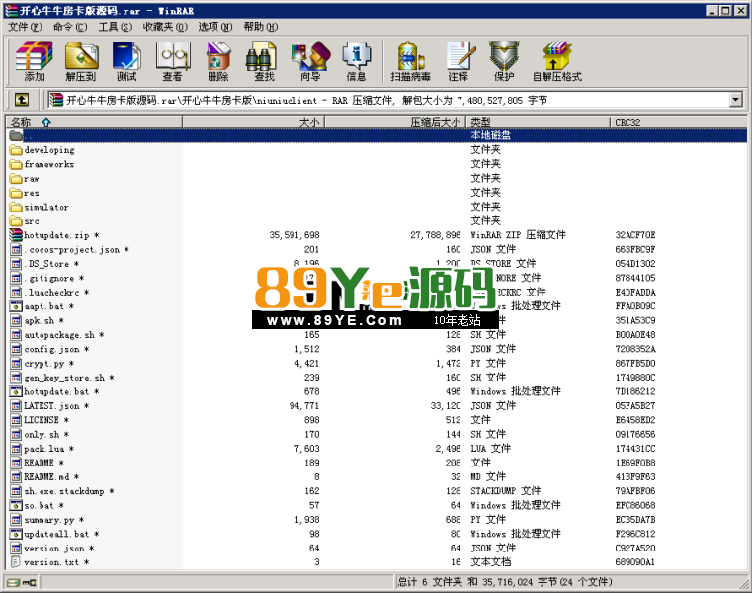Open the 收藏夹 (Favorites) menu
The image size is (752, 593).
pyautogui.click(x=165, y=27)
